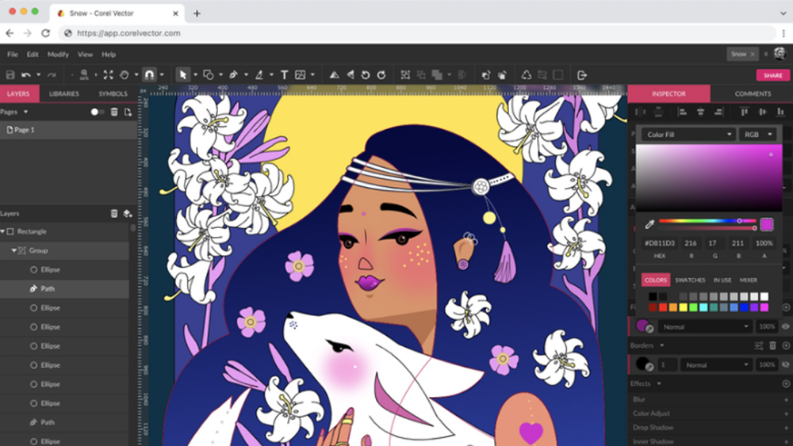This screenshot has width=793, height=446.
Task: Click the fit-to-screen arrows icon
Action: click(108, 74)
